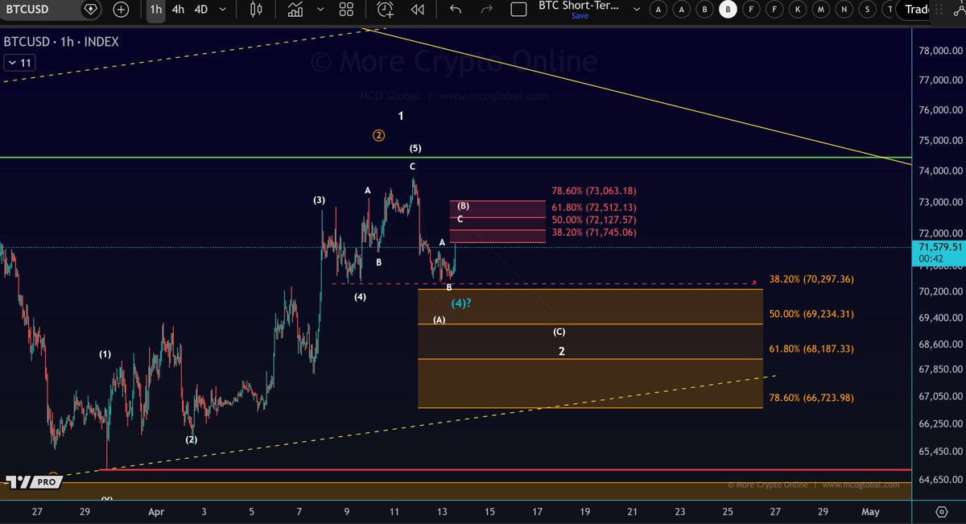Click the BTCUSD · 1h · INDEX chart title
Image resolution: width=966 pixels, height=524 pixels.
[61, 41]
